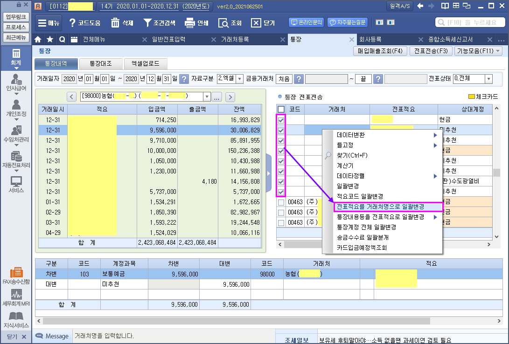Screen dimensions: 509x344
Task: Uncheck the first row checkbox in 전표전송 grid
Action: point(281,120)
